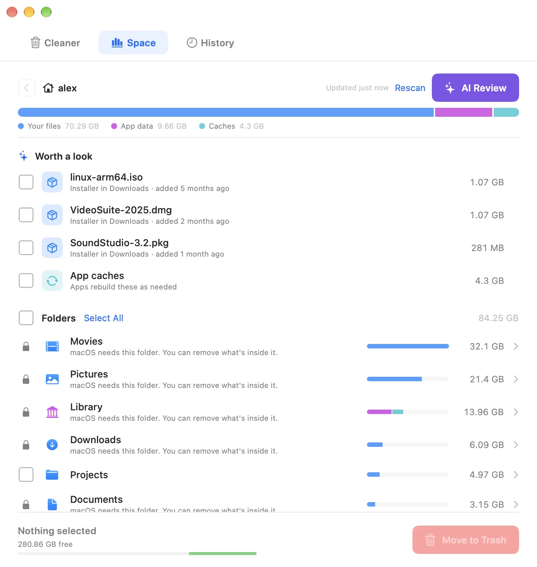Expand the Projects folder chevron
The height and width of the screenshot is (567, 537).
(x=516, y=474)
